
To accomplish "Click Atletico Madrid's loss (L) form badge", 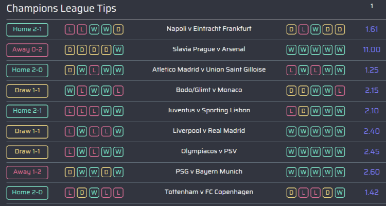I will tap(94, 70).
